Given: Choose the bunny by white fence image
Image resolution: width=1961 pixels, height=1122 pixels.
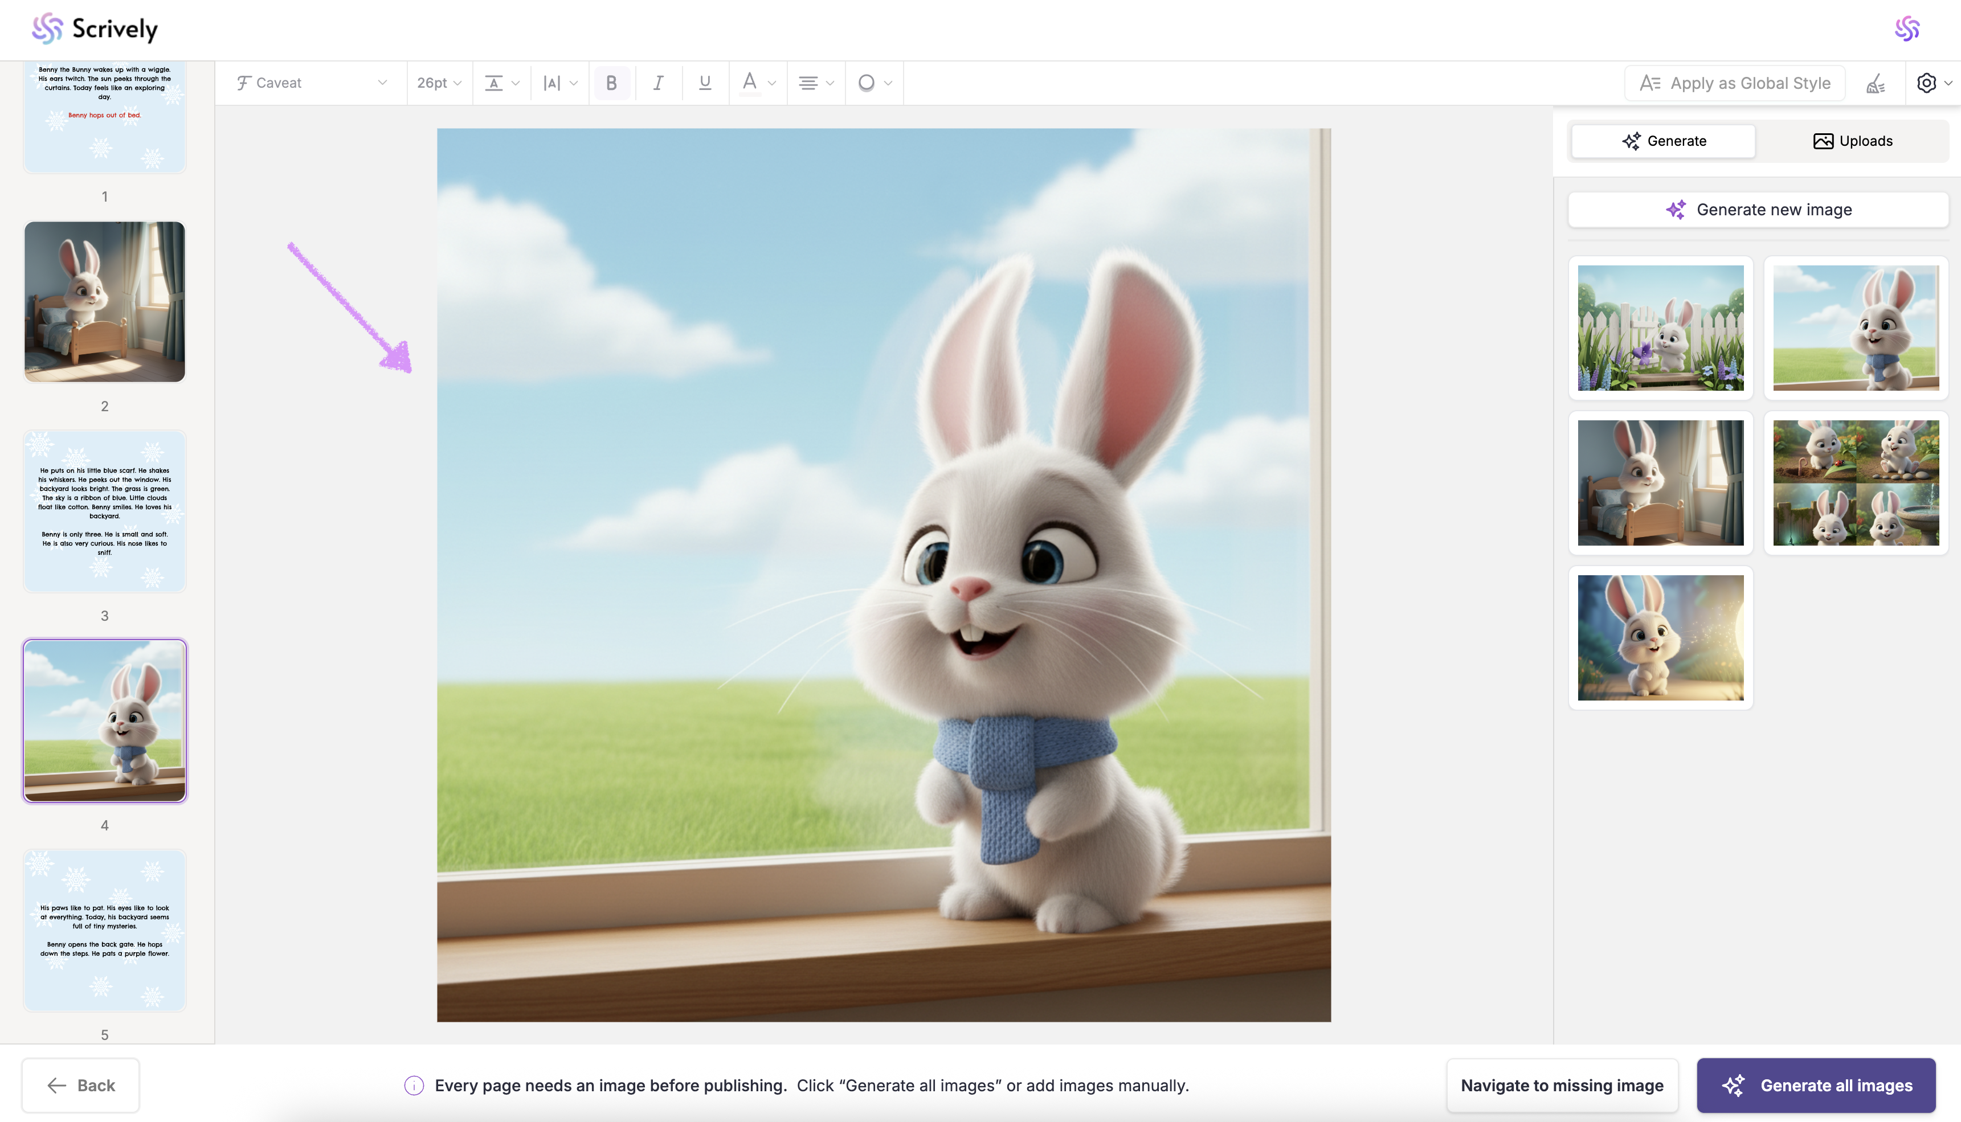Looking at the screenshot, I should pos(1660,327).
